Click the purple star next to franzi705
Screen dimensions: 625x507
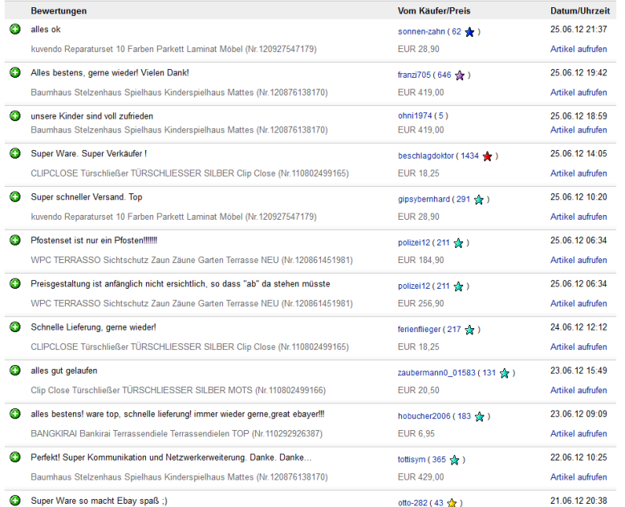[460, 75]
